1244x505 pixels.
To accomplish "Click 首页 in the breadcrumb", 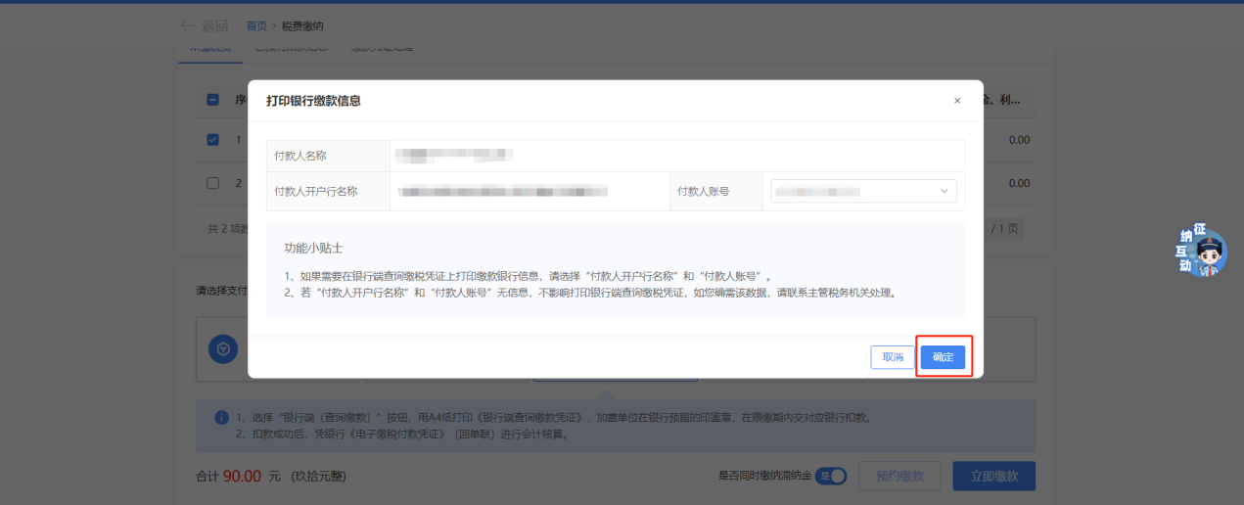I will [x=256, y=25].
